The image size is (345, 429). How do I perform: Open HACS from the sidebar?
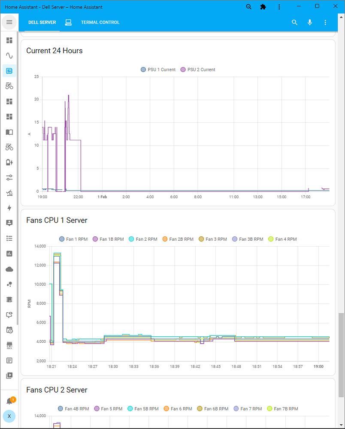click(x=9, y=345)
